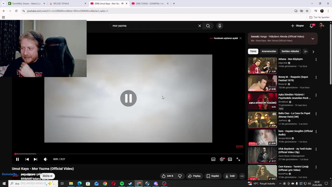Image resolution: width=332 pixels, height=187 pixels.
Task: Open video player settings gear
Action: pyautogui.click(x=222, y=159)
